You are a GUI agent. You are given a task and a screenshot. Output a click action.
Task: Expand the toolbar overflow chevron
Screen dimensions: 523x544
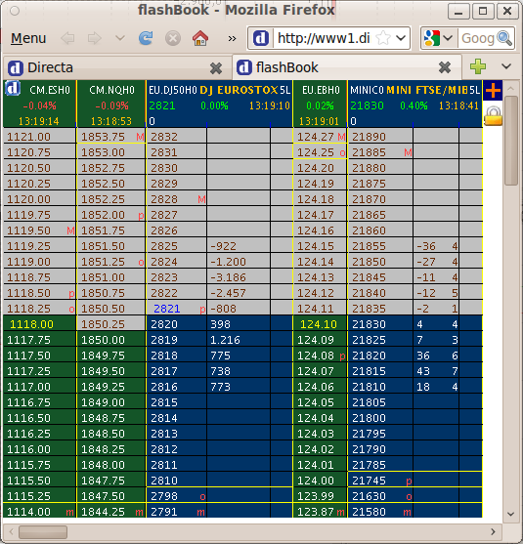pos(232,38)
